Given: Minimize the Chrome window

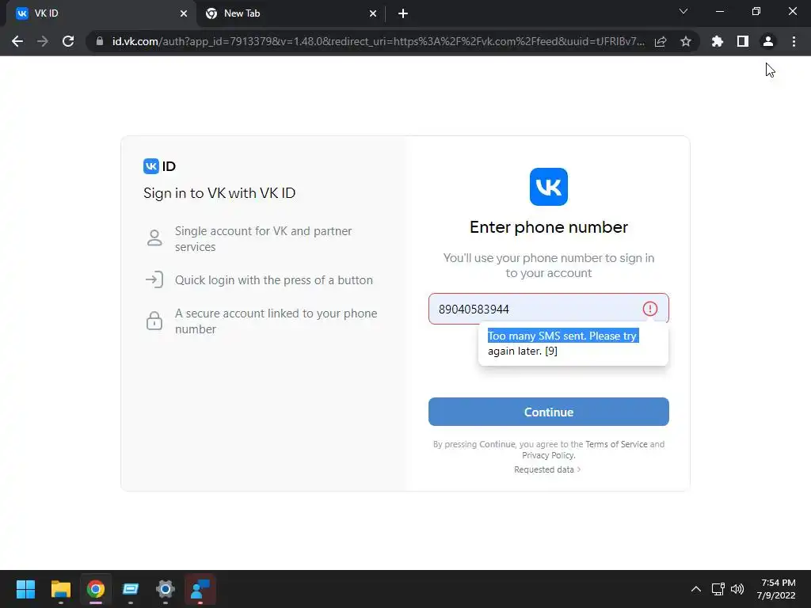Looking at the screenshot, I should pos(719,11).
